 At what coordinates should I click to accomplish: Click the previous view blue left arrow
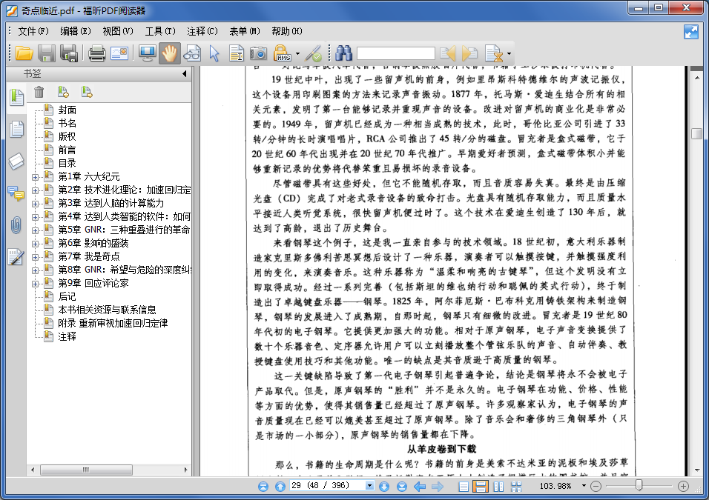tap(420, 487)
